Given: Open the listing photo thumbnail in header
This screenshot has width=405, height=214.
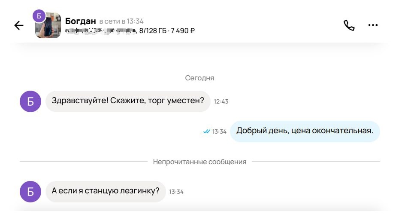Looking at the screenshot, I should (48, 28).
